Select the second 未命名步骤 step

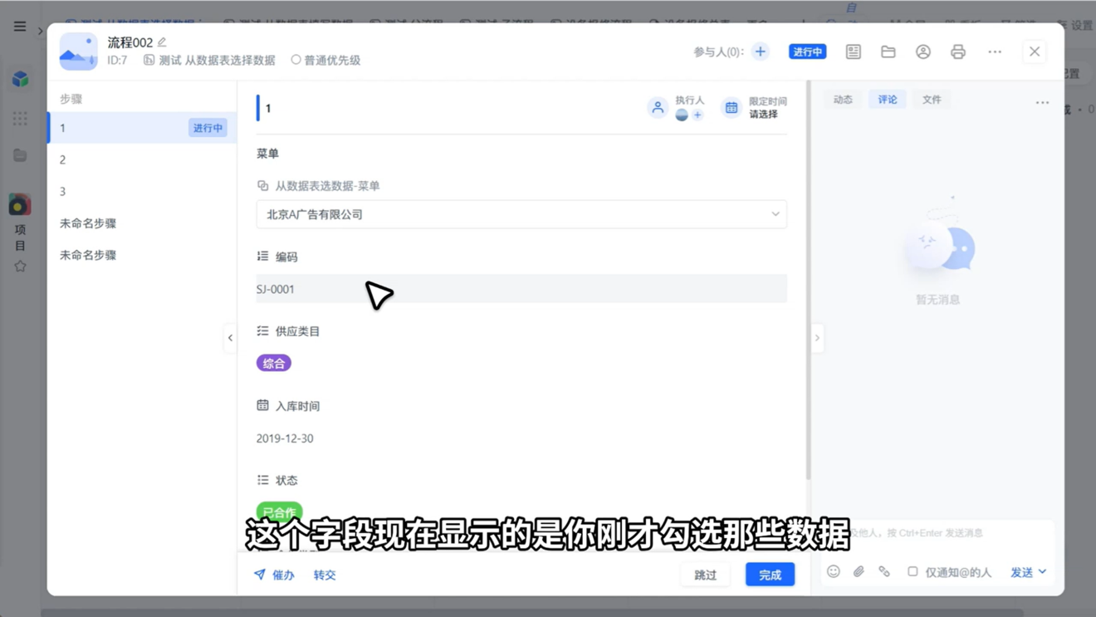[x=142, y=255]
